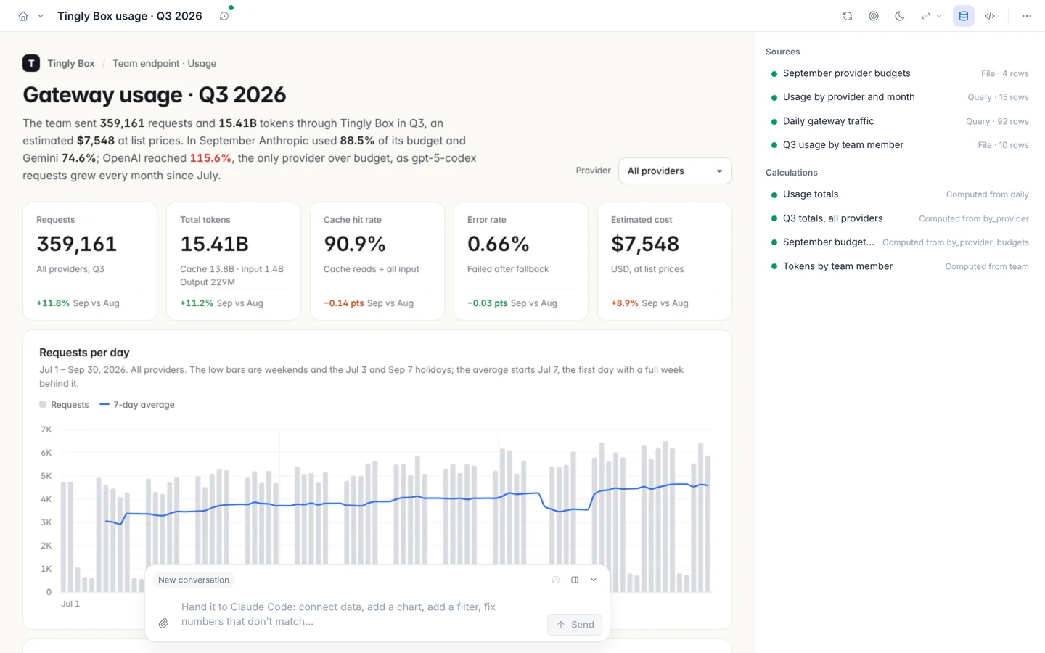Select the September provider budgets source
Image resolution: width=1045 pixels, height=653 pixels.
pos(900,73)
